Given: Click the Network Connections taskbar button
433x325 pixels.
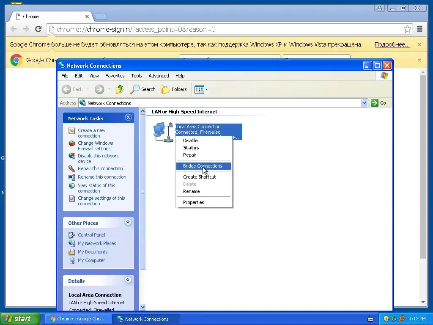Looking at the screenshot, I should tap(146, 319).
